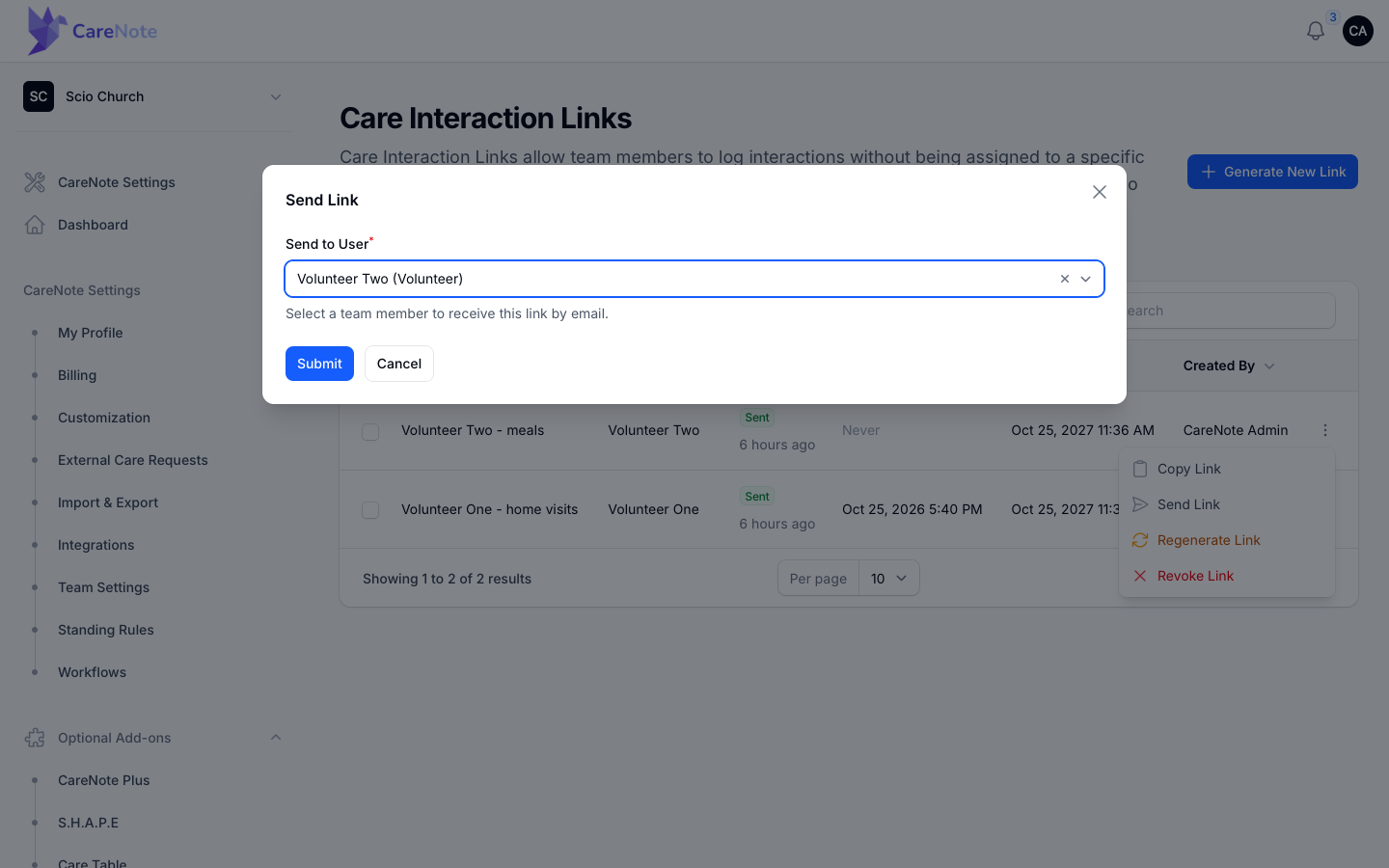Close the Send Link dialog
The height and width of the screenshot is (868, 1389).
(x=1100, y=192)
